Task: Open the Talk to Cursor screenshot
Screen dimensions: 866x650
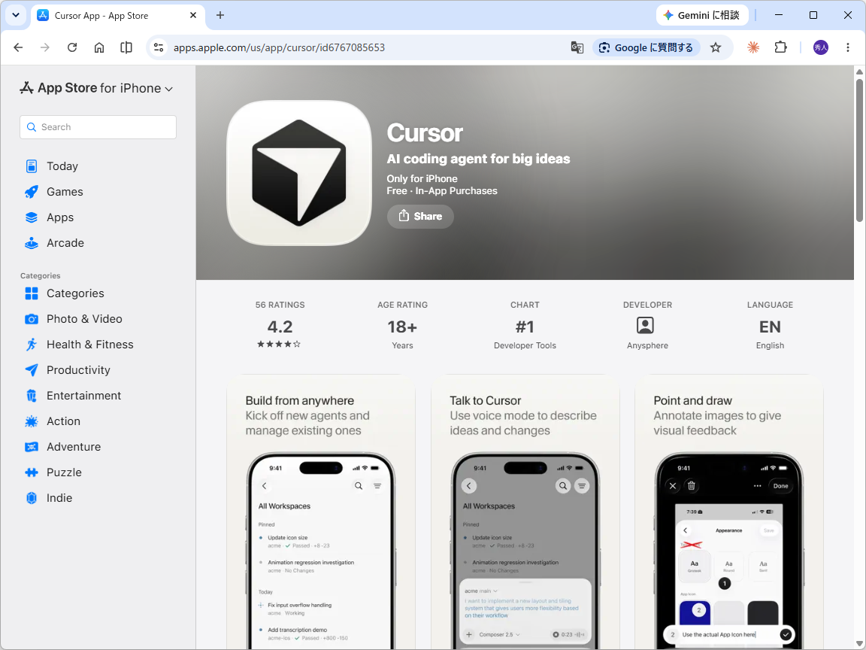Action: (x=525, y=512)
